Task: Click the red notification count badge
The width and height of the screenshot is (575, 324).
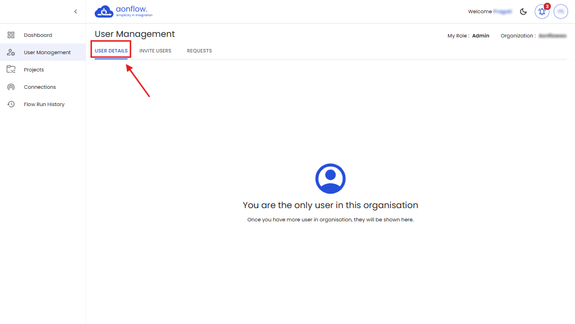Action: coord(547,6)
